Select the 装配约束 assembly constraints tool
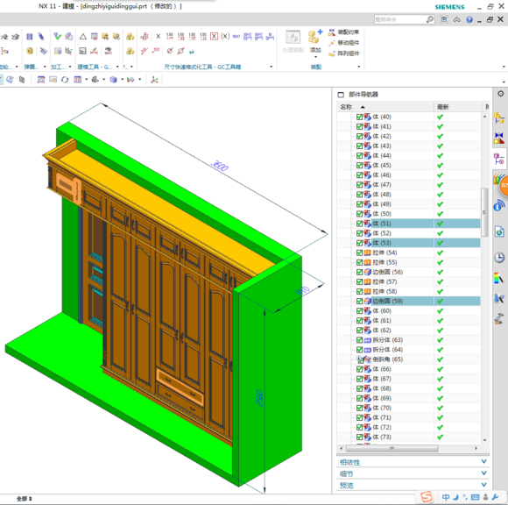Image resolution: width=508 pixels, height=505 pixels. [x=343, y=32]
